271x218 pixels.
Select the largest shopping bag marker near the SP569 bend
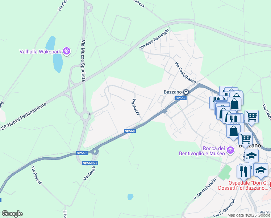point(234,104)
